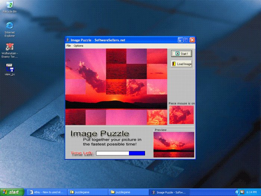Close the Image Puzzle window
Screen dimensions: 261x196
click(192, 40)
